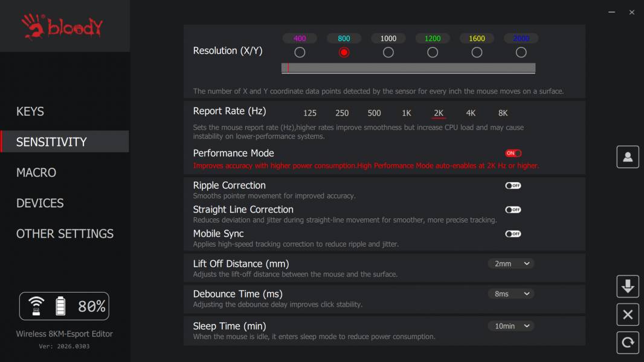
Task: Click the Bloody hand logo
Action: [33, 26]
